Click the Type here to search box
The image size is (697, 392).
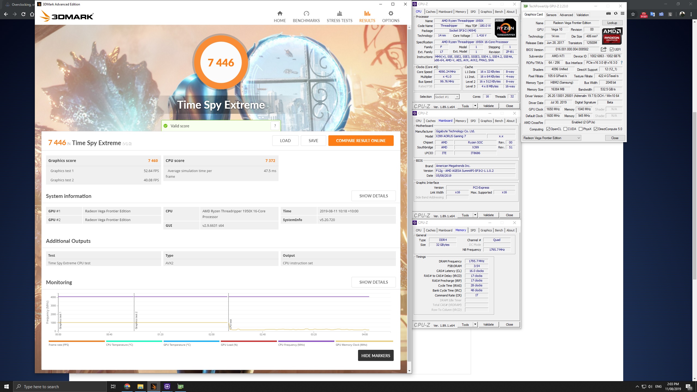pyautogui.click(x=60, y=387)
